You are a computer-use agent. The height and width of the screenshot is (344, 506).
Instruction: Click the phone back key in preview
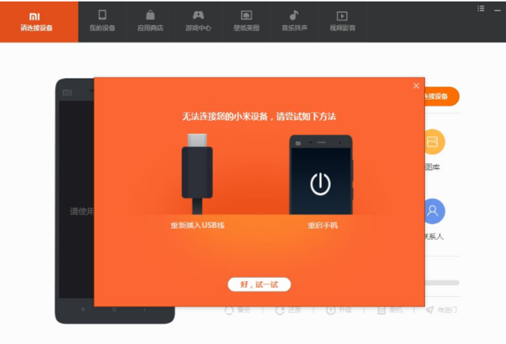144,310
